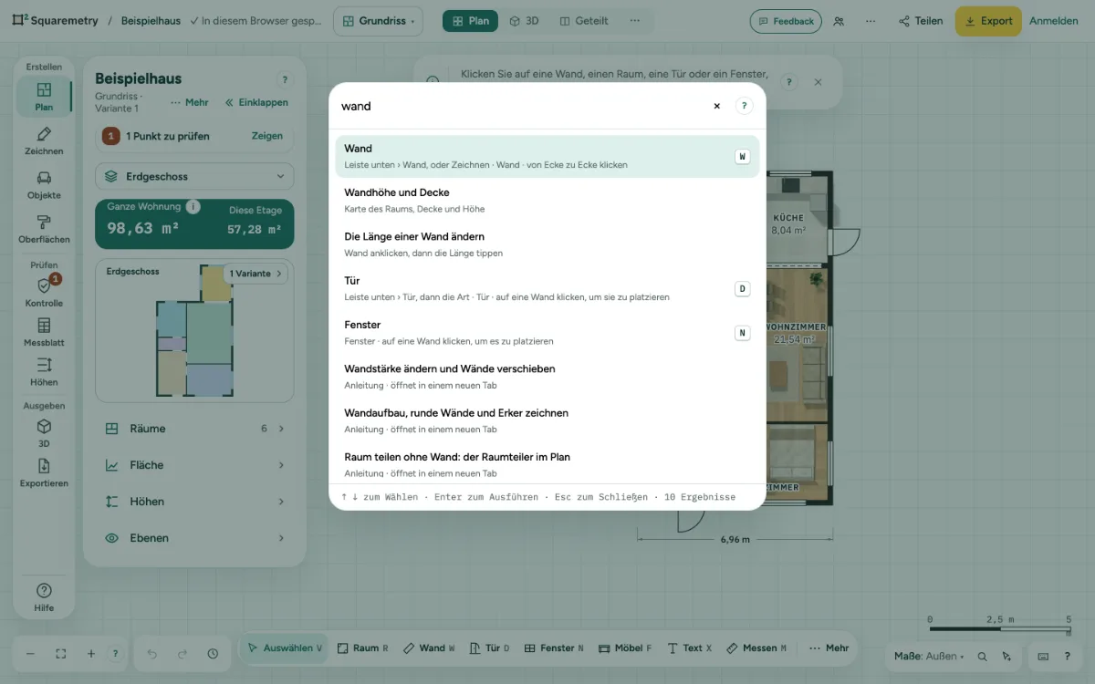Open Messblatt in the left sidebar
Screen dimensions: 1095x684
(x=44, y=333)
